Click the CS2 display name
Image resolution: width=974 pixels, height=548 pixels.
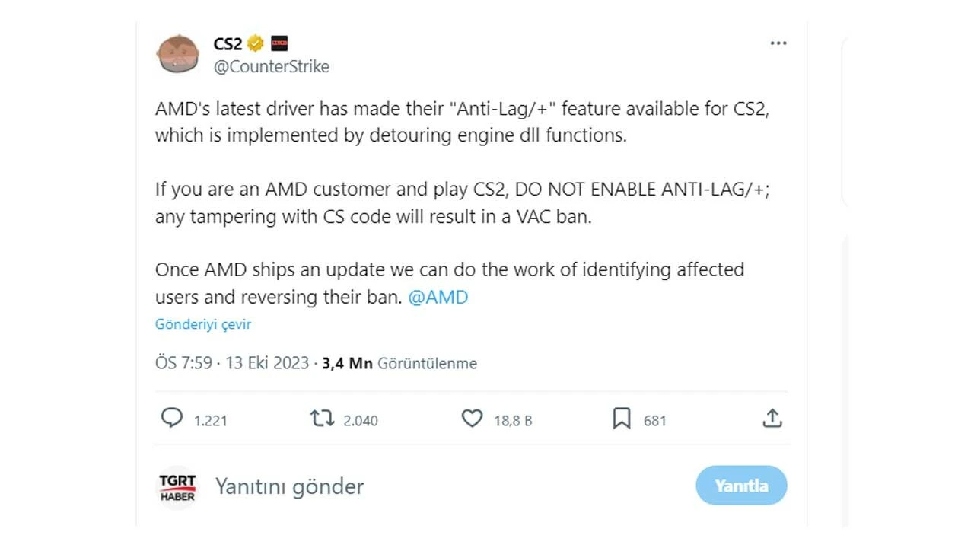click(228, 43)
